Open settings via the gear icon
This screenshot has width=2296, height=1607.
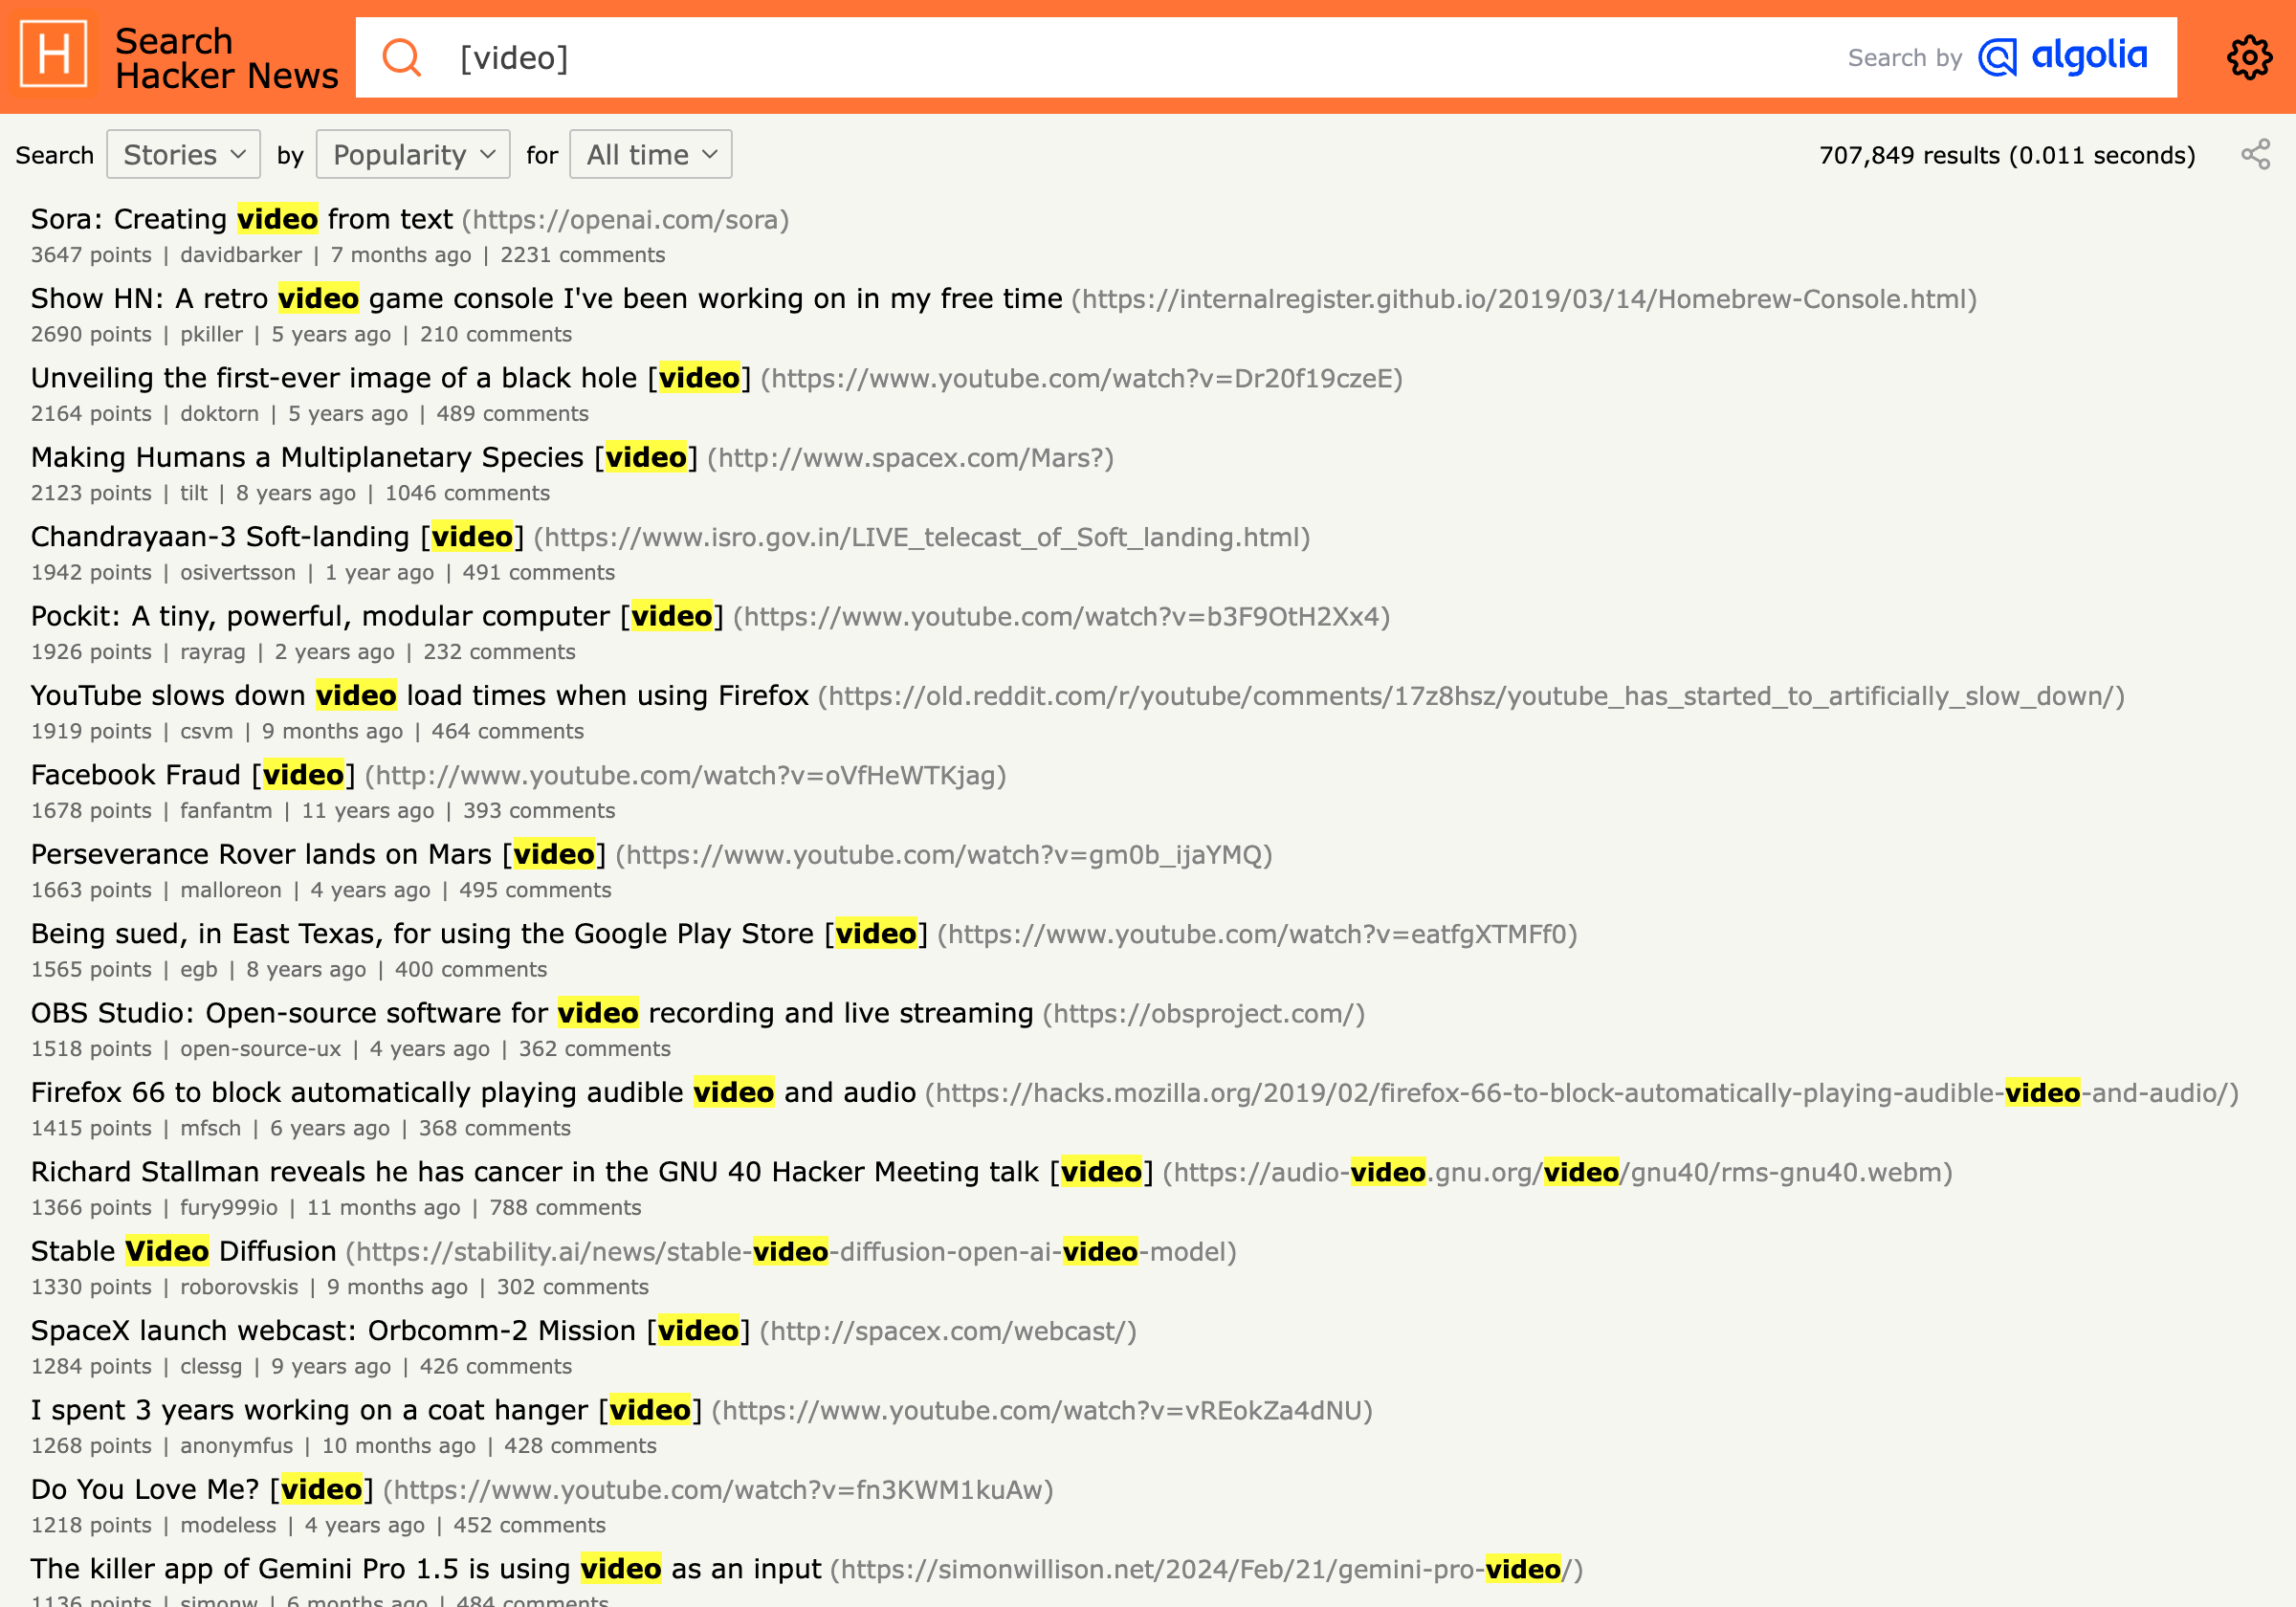point(2249,57)
